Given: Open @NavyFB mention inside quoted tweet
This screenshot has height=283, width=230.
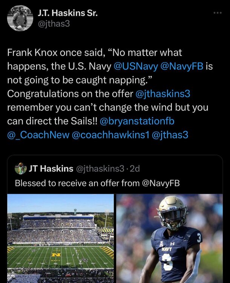Looking at the screenshot, I should point(161,183).
